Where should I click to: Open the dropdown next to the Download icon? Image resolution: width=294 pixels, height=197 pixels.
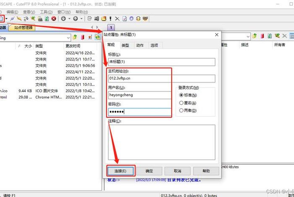tap(69, 18)
